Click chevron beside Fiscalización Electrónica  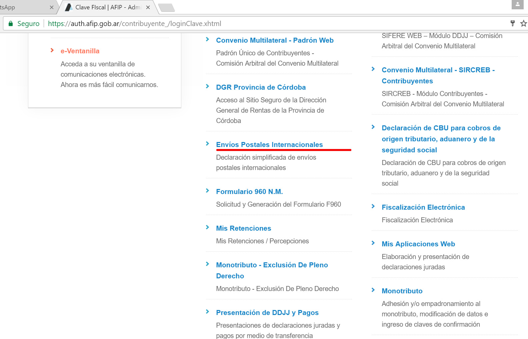(x=373, y=206)
